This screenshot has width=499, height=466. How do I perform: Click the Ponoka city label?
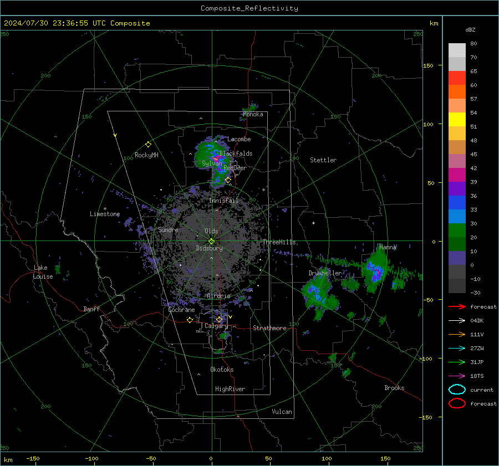pyautogui.click(x=253, y=114)
